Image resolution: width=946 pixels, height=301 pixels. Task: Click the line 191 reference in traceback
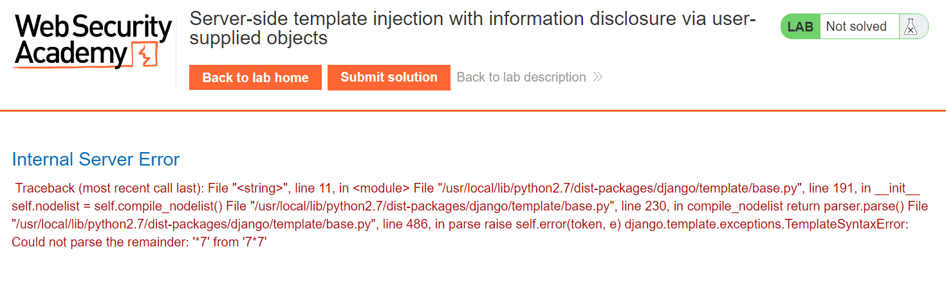tap(832, 189)
